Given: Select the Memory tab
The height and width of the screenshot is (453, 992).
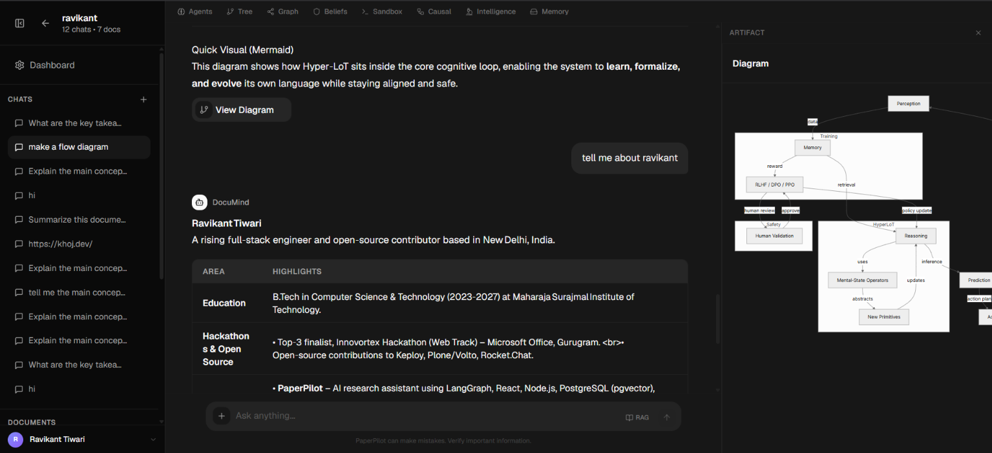Looking at the screenshot, I should point(549,12).
